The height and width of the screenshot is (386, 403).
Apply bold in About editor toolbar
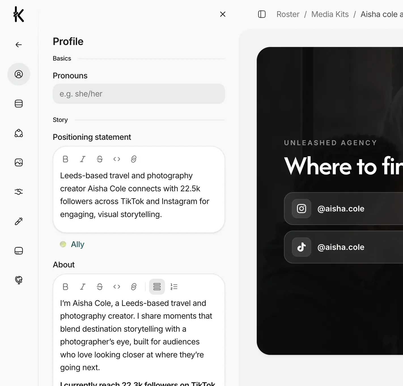point(65,287)
